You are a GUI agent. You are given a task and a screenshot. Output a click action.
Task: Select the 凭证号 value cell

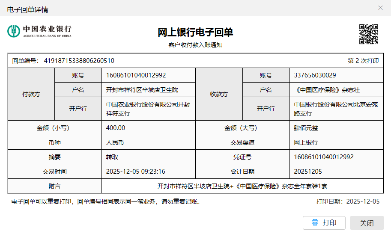tap(324, 157)
